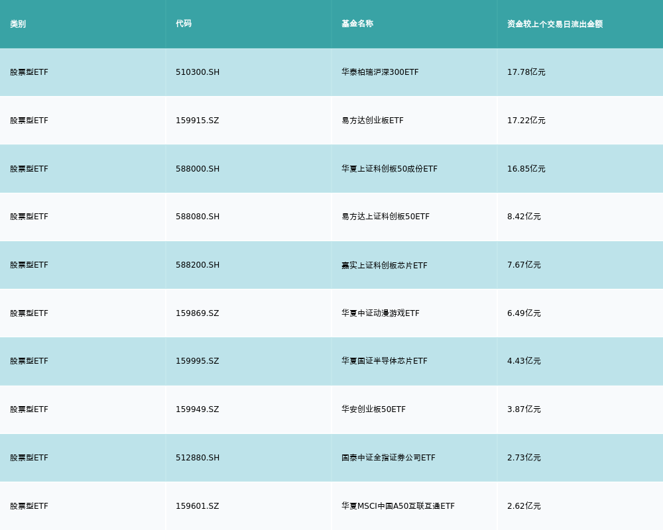
Task: Click outflow value 3.87亿元
Action: 524,409
